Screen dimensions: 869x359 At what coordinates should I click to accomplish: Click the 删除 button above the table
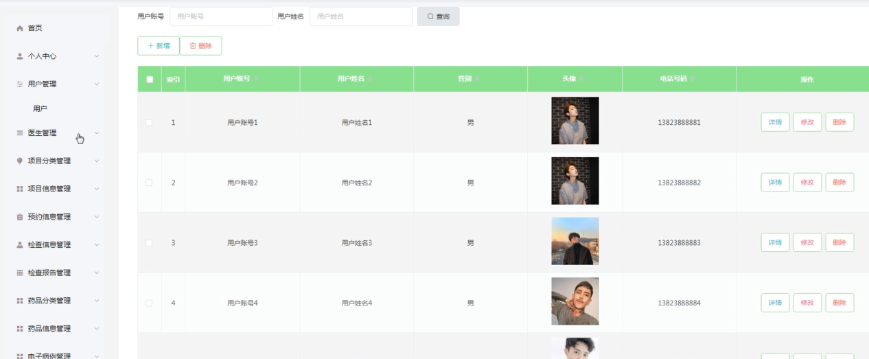[200, 46]
